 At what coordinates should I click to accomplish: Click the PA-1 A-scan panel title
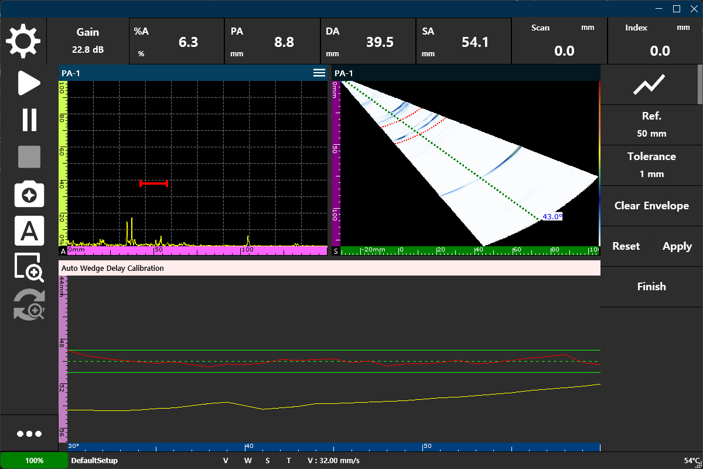tap(71, 73)
